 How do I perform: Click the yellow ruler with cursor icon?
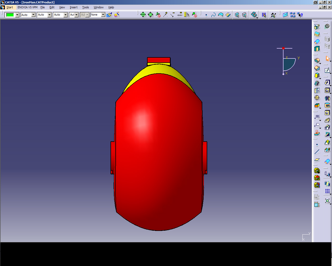[187, 15]
